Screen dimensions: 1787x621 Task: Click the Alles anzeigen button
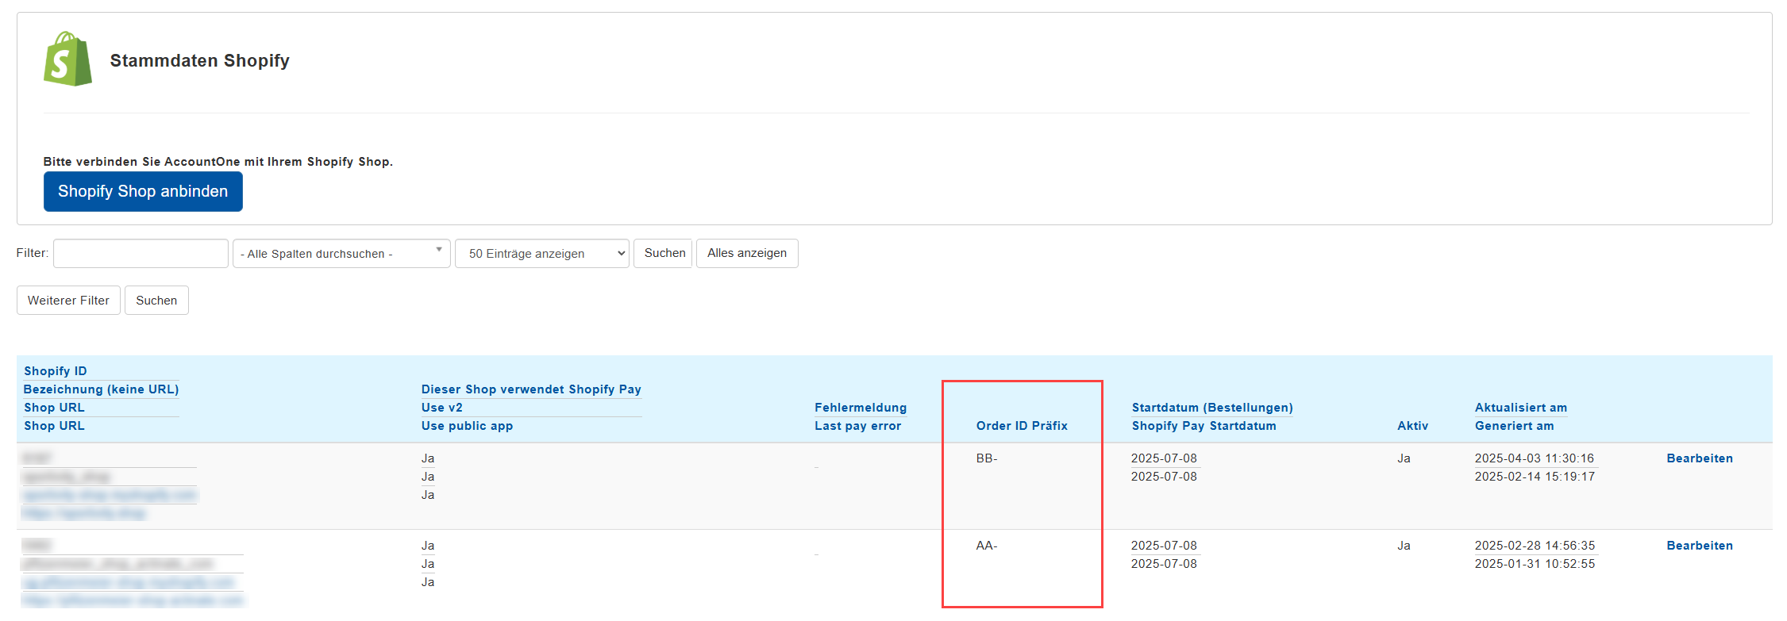coord(747,254)
